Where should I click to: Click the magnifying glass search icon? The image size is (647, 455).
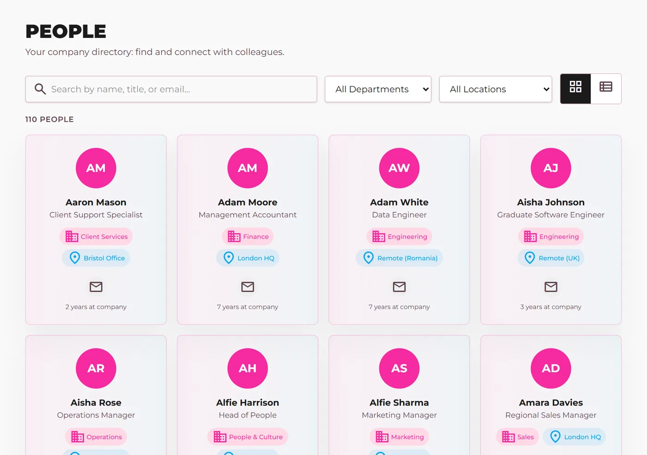(x=40, y=89)
